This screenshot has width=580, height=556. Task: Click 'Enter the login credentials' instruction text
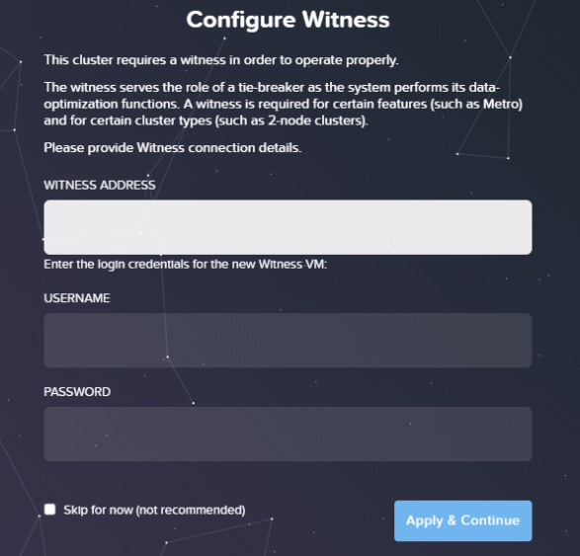pyautogui.click(x=186, y=265)
